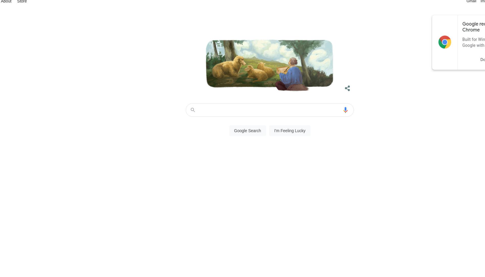Activate voice search microphone icon

345,110
